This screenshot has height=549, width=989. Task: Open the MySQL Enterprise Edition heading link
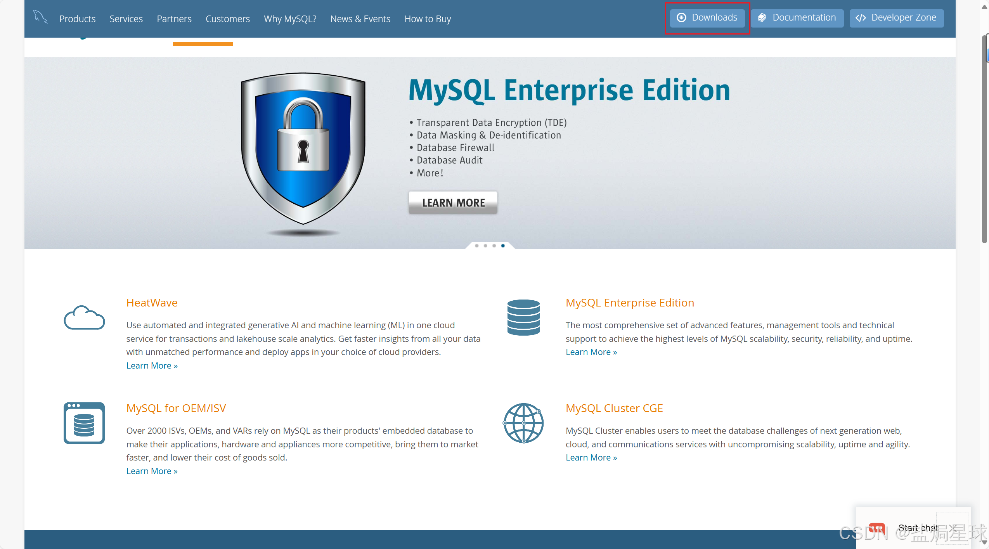630,303
